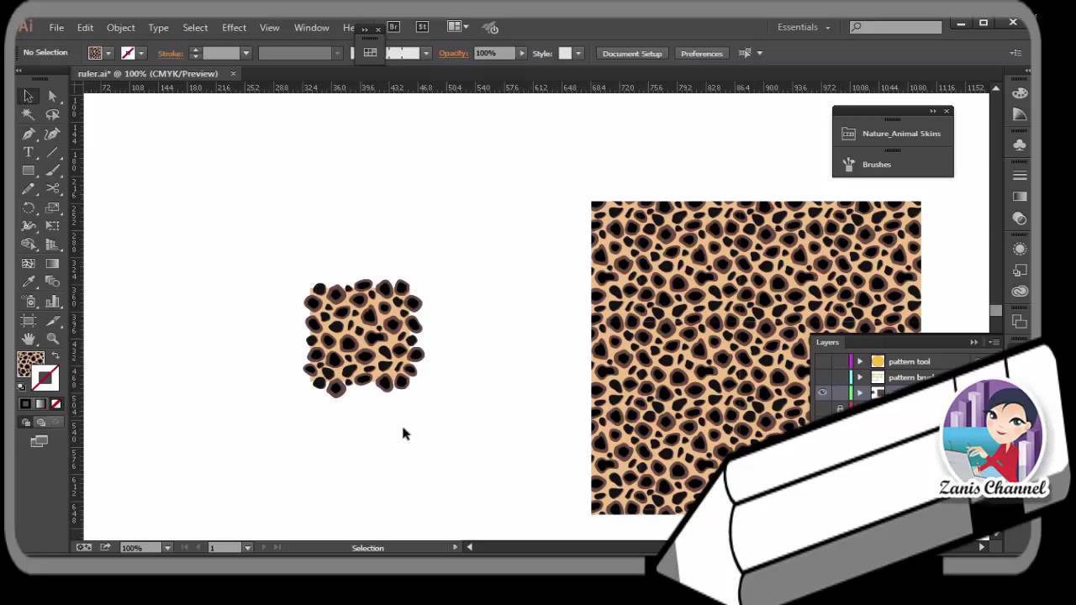The image size is (1076, 605).
Task: Toggle visibility eye of third layer
Action: point(822,392)
